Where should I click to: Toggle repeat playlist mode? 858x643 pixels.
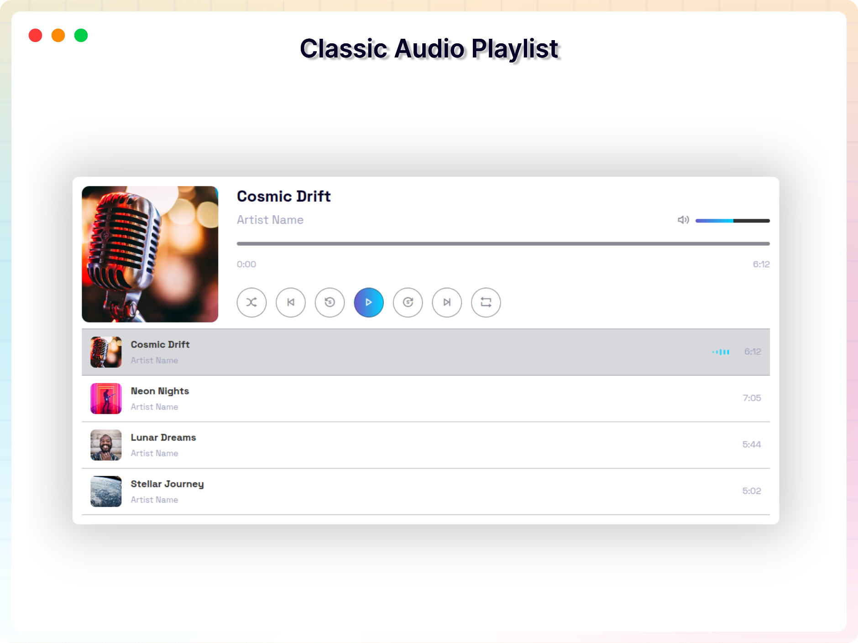pyautogui.click(x=486, y=302)
